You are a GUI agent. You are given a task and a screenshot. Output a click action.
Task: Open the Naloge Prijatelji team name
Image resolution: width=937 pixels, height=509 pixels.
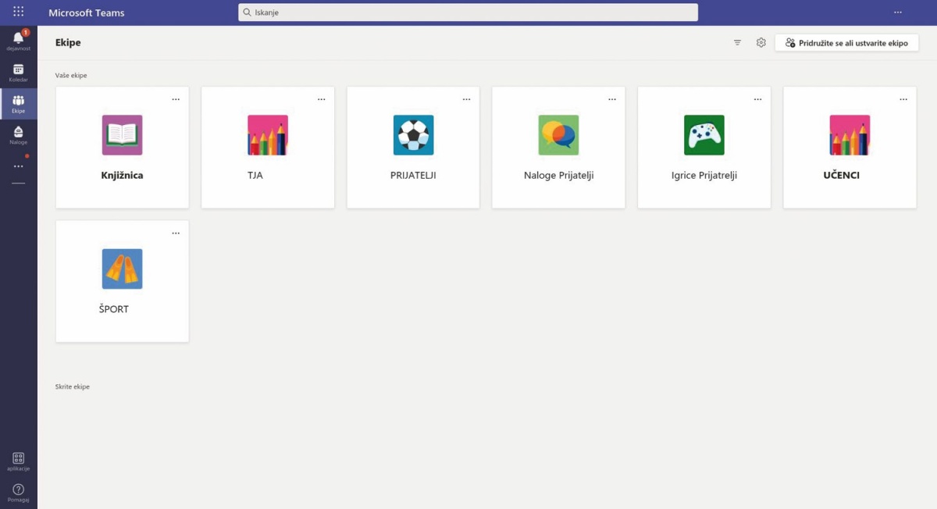[x=559, y=176]
